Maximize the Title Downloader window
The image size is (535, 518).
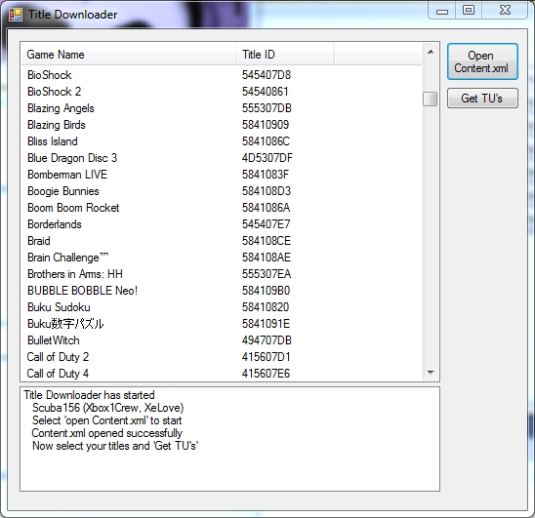coord(469,10)
